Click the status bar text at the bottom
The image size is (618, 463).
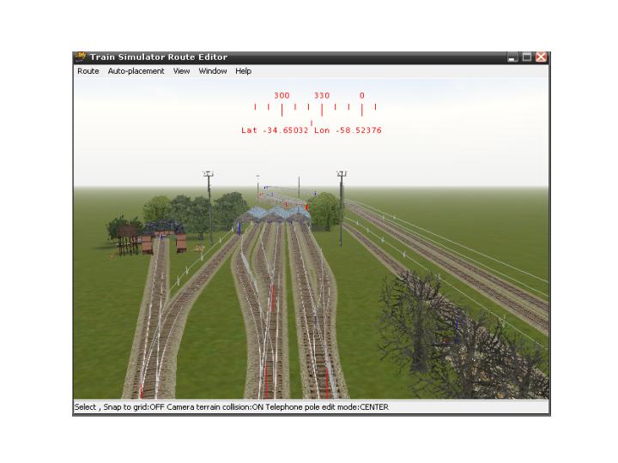point(232,407)
